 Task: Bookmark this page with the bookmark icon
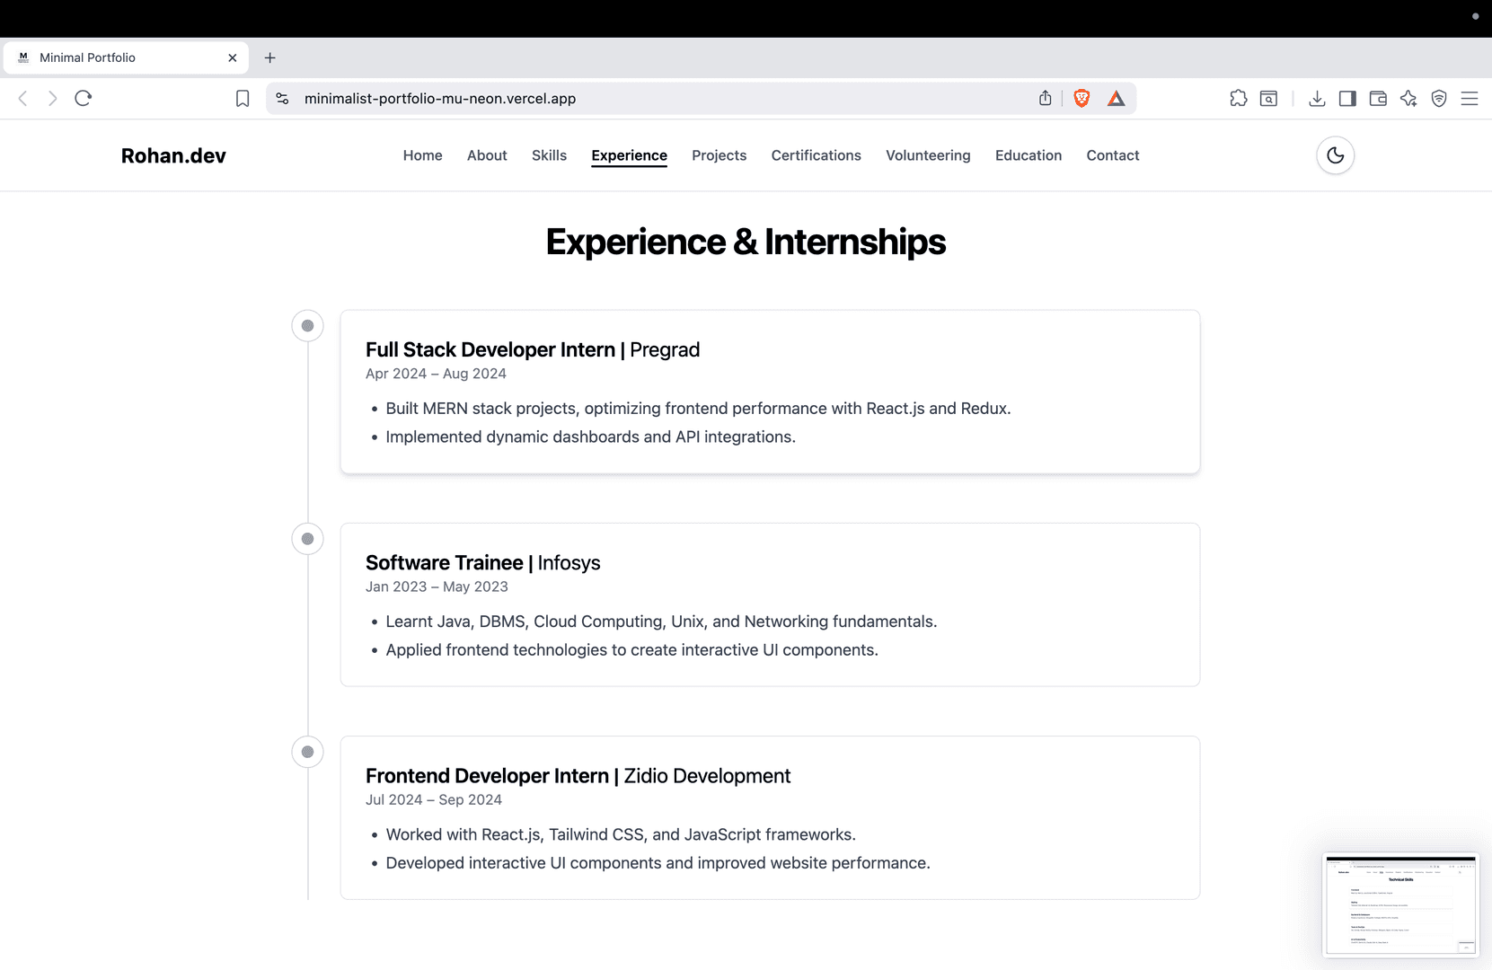243,99
